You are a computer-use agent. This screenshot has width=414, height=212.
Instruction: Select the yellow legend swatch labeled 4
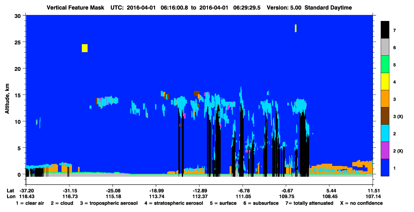(385, 82)
